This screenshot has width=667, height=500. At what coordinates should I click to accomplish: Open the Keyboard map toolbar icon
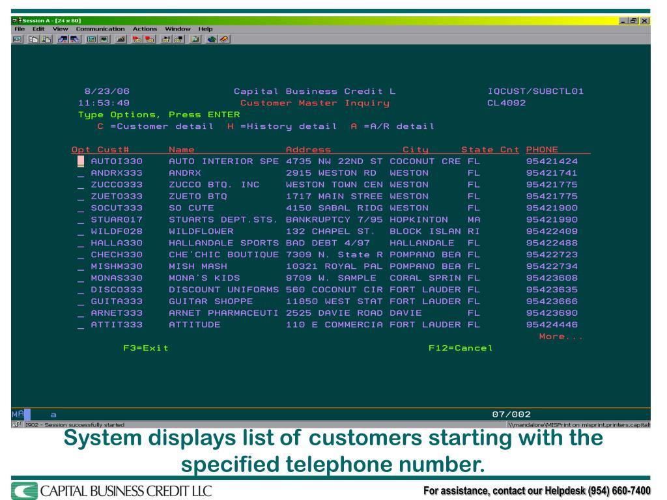[x=121, y=39]
